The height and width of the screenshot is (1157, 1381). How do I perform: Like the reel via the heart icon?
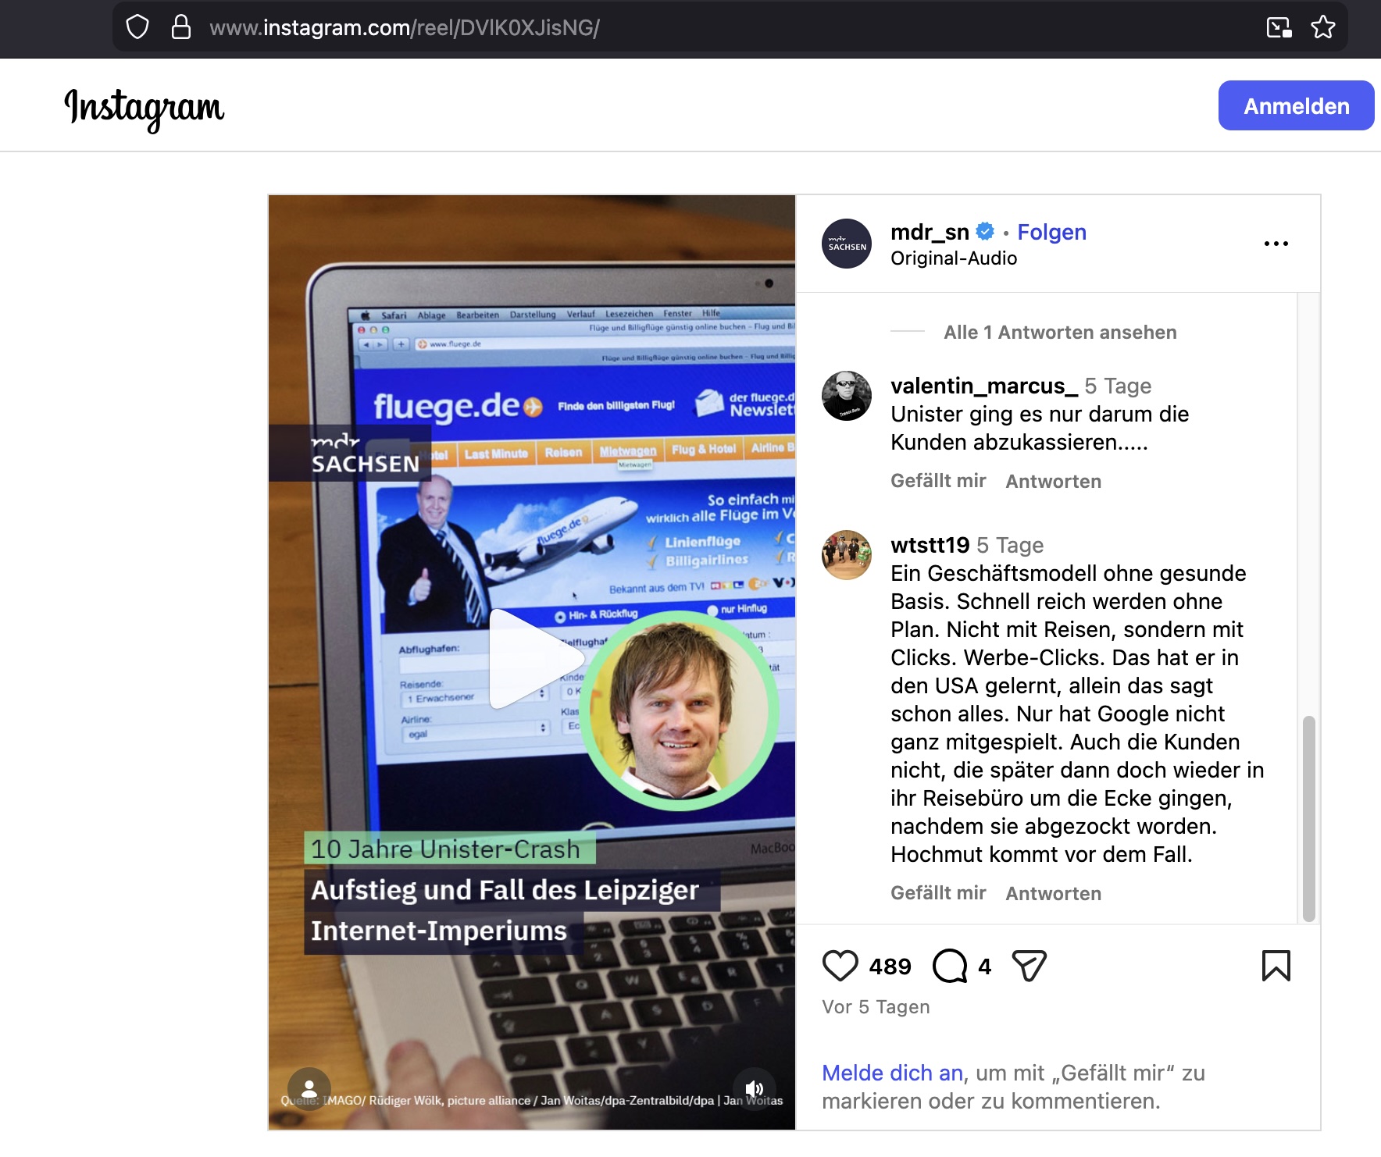[x=839, y=967]
